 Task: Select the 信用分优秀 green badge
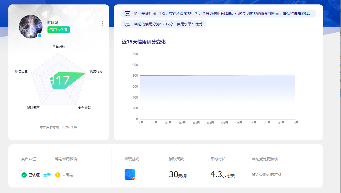point(58,30)
